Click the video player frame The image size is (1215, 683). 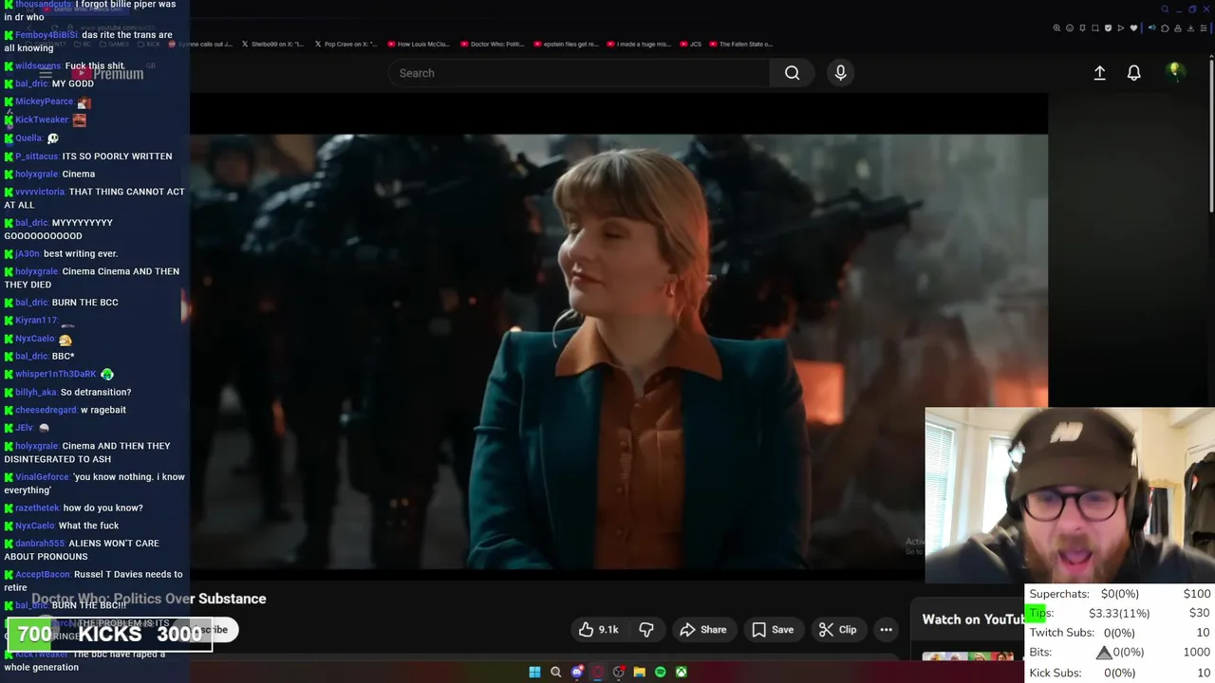[x=619, y=337]
